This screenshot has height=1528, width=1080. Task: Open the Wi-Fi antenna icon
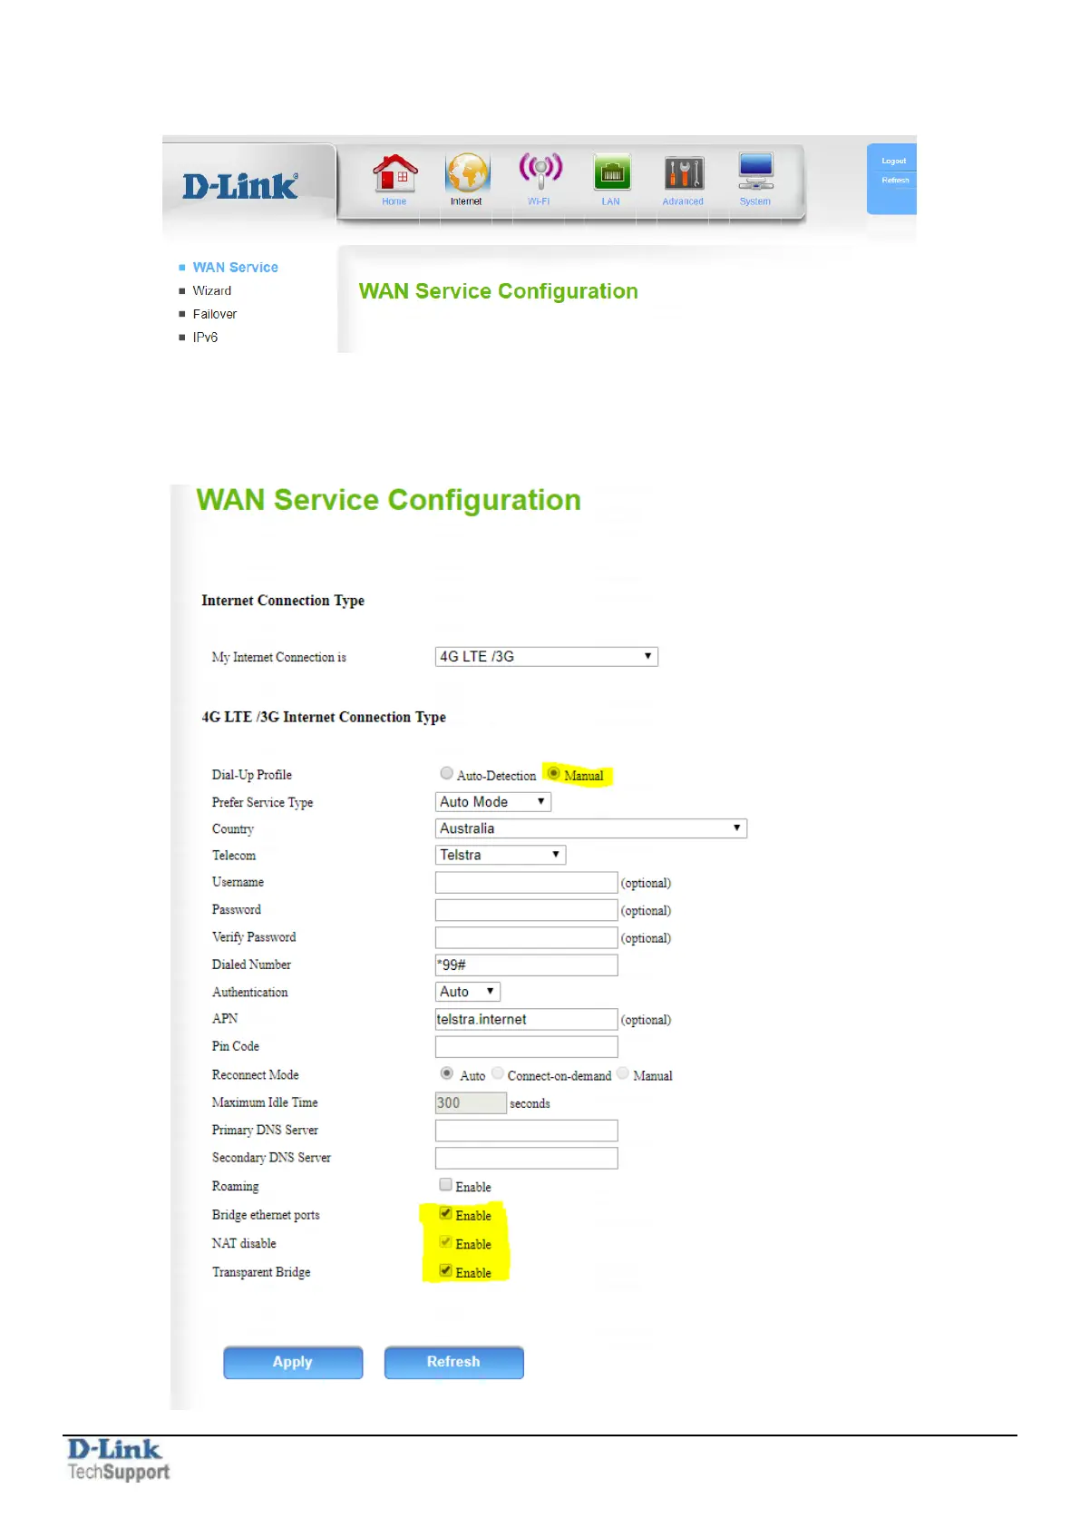[x=540, y=171]
